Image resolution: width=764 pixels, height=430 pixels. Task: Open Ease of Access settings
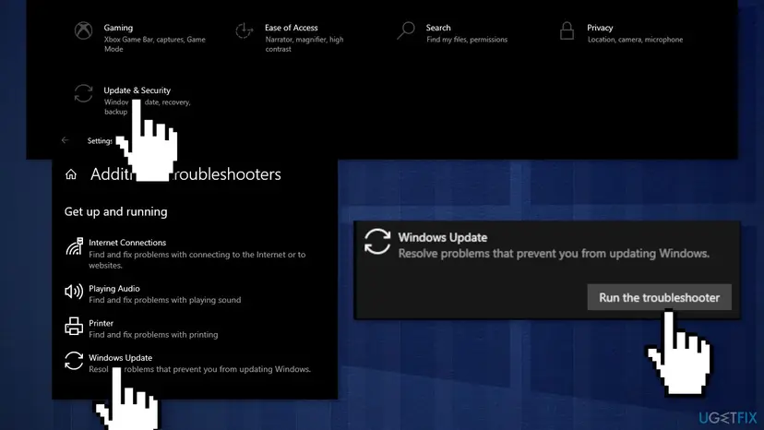tap(291, 28)
